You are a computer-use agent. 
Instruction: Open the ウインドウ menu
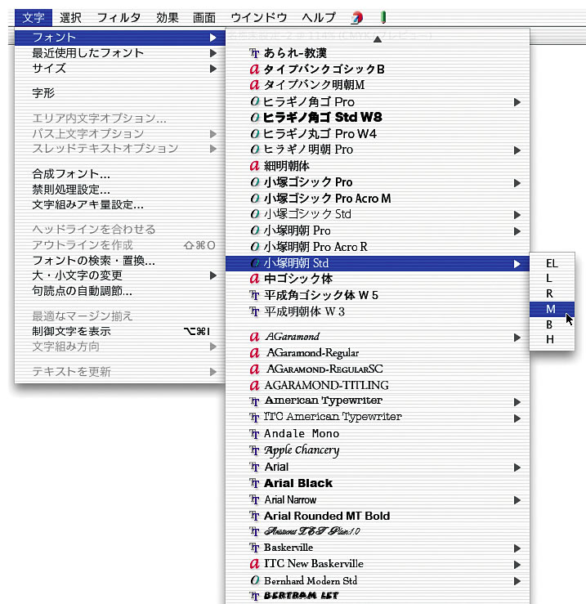258,18
